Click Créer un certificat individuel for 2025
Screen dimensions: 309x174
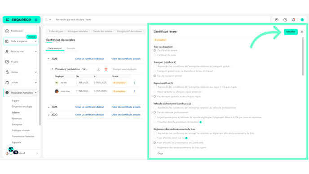(x=90, y=59)
